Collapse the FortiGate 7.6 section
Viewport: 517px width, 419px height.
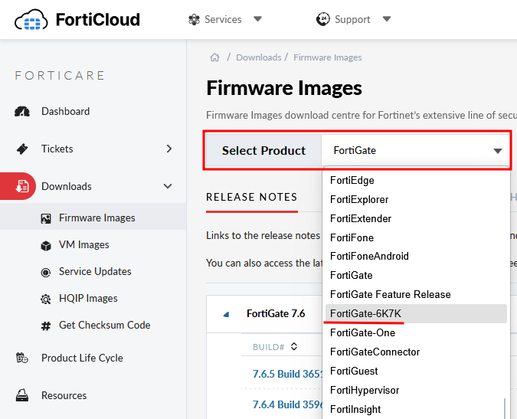point(226,314)
